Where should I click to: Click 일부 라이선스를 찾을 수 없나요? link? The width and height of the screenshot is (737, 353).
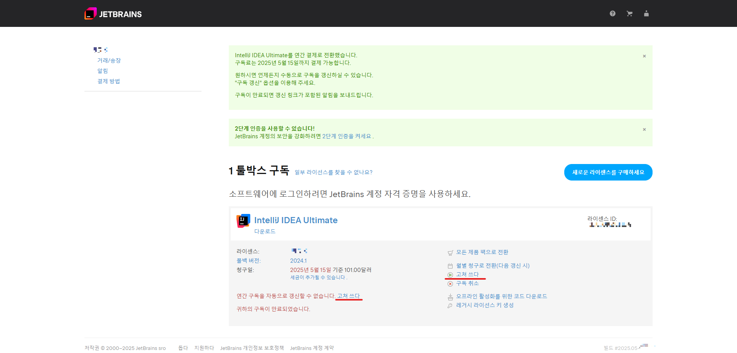(x=334, y=172)
